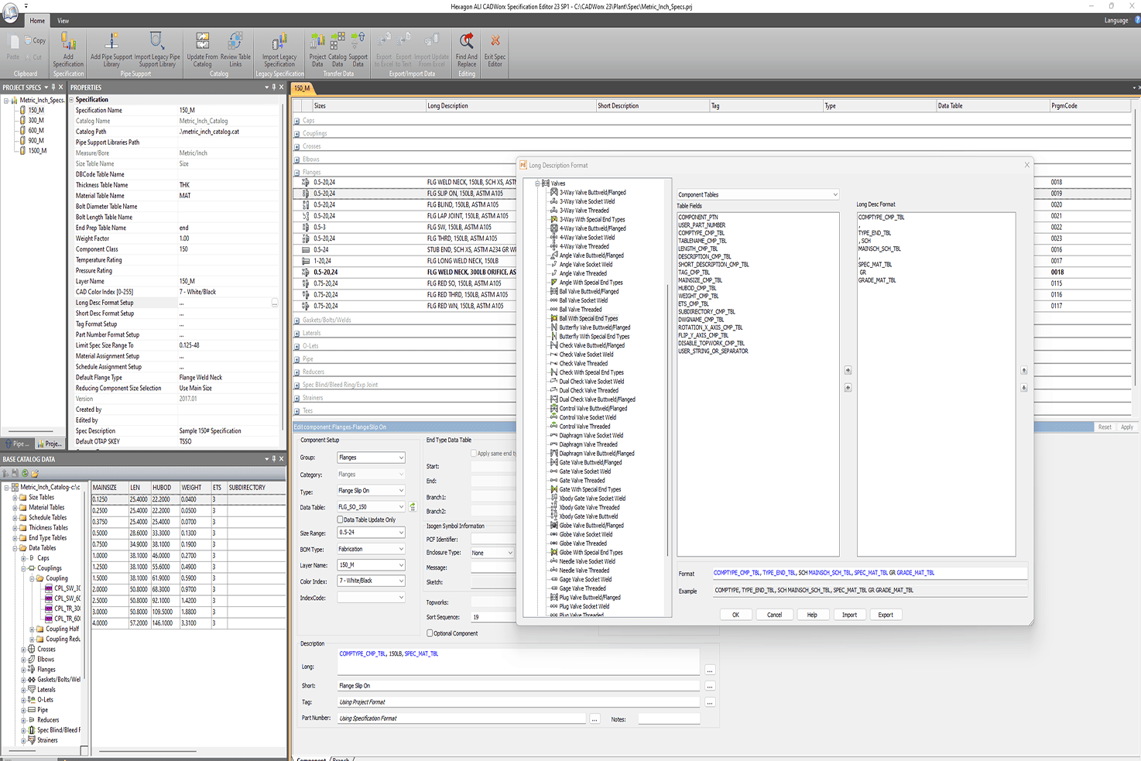Toggle the Optional Component checkbox
This screenshot has height=761, width=1141.
tap(430, 633)
